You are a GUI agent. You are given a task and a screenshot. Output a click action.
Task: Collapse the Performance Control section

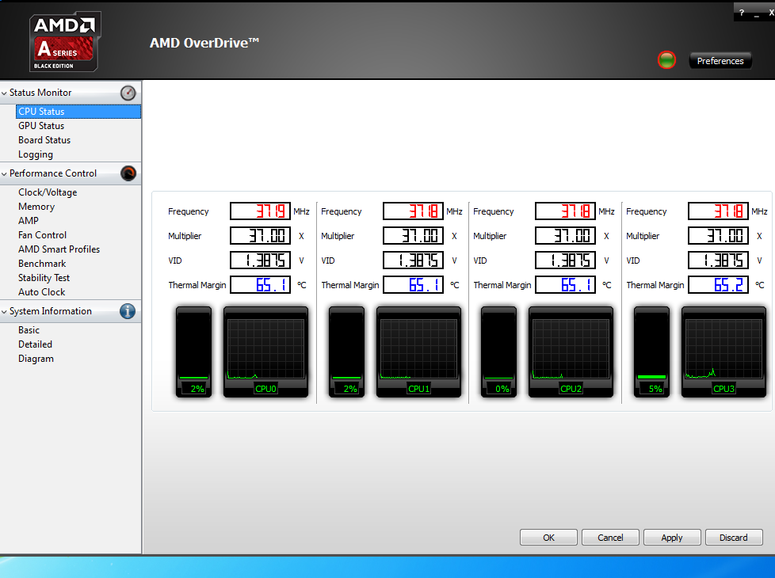click(x=5, y=173)
